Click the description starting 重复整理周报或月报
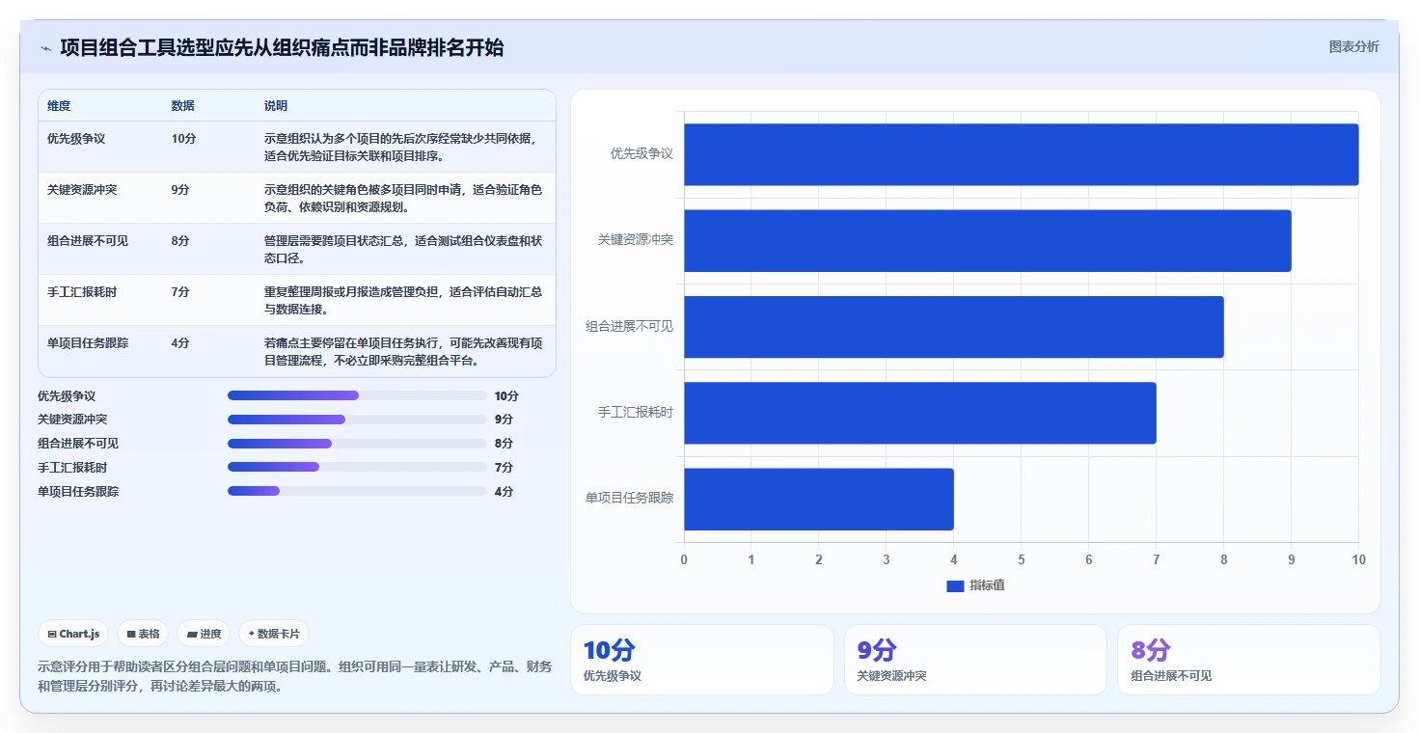The image size is (1419, 733). coord(403,301)
